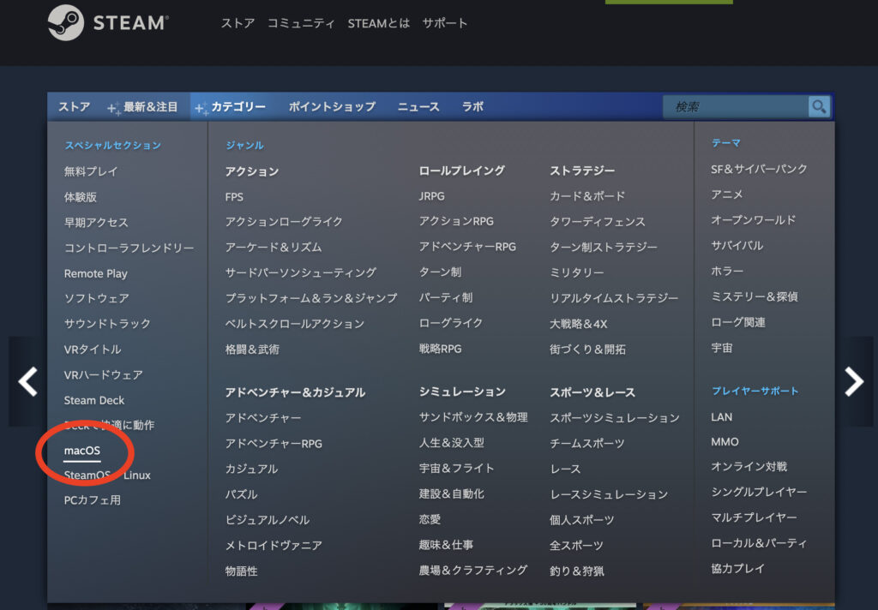Open the ポイントショップ tab
Viewport: 878px width, 610px height.
pos(332,106)
